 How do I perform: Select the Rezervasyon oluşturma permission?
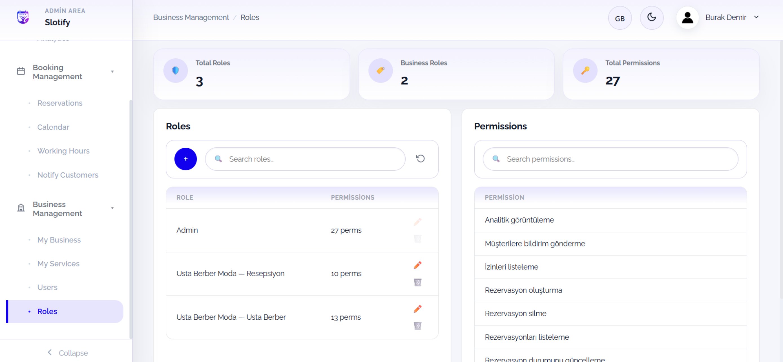click(610, 291)
